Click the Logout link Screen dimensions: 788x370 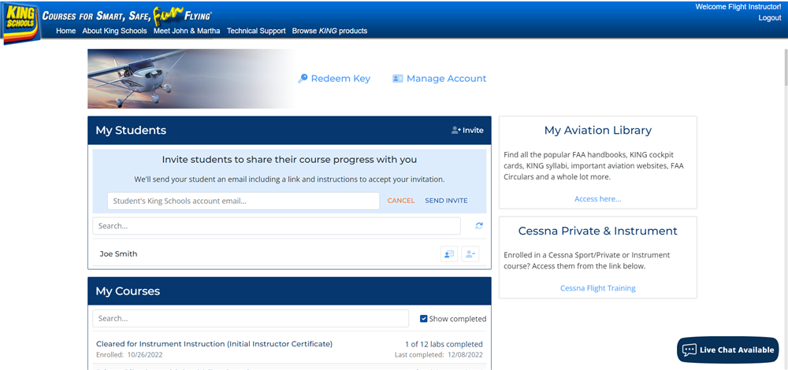point(770,17)
